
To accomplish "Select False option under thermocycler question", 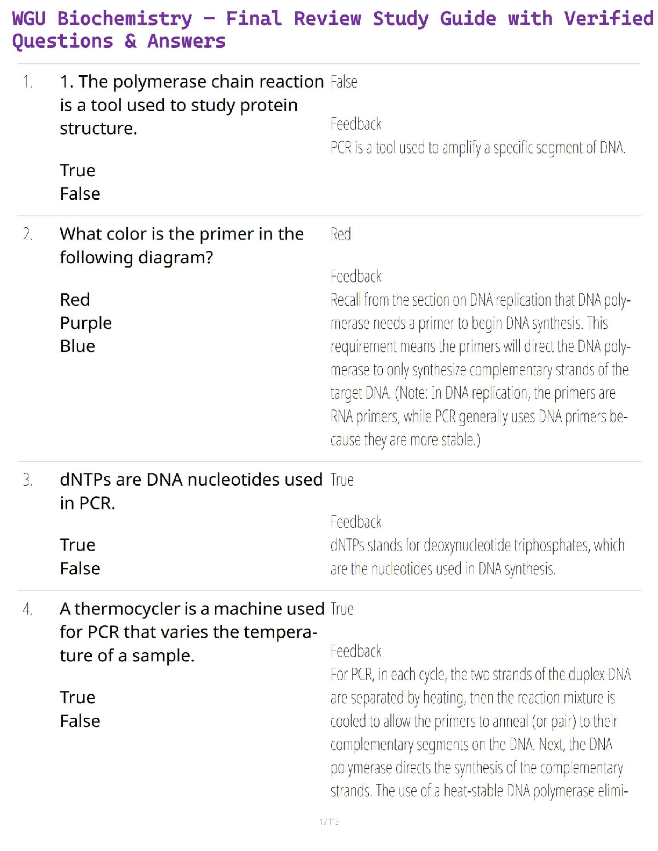I will pos(80,721).
